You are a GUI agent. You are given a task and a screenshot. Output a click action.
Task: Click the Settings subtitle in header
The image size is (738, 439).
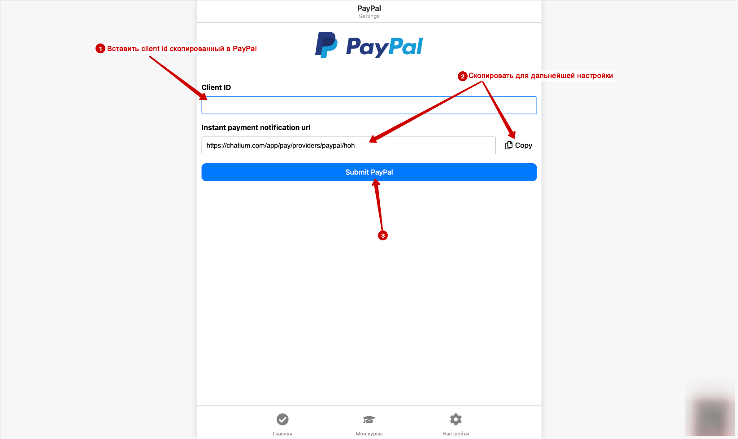(x=369, y=16)
